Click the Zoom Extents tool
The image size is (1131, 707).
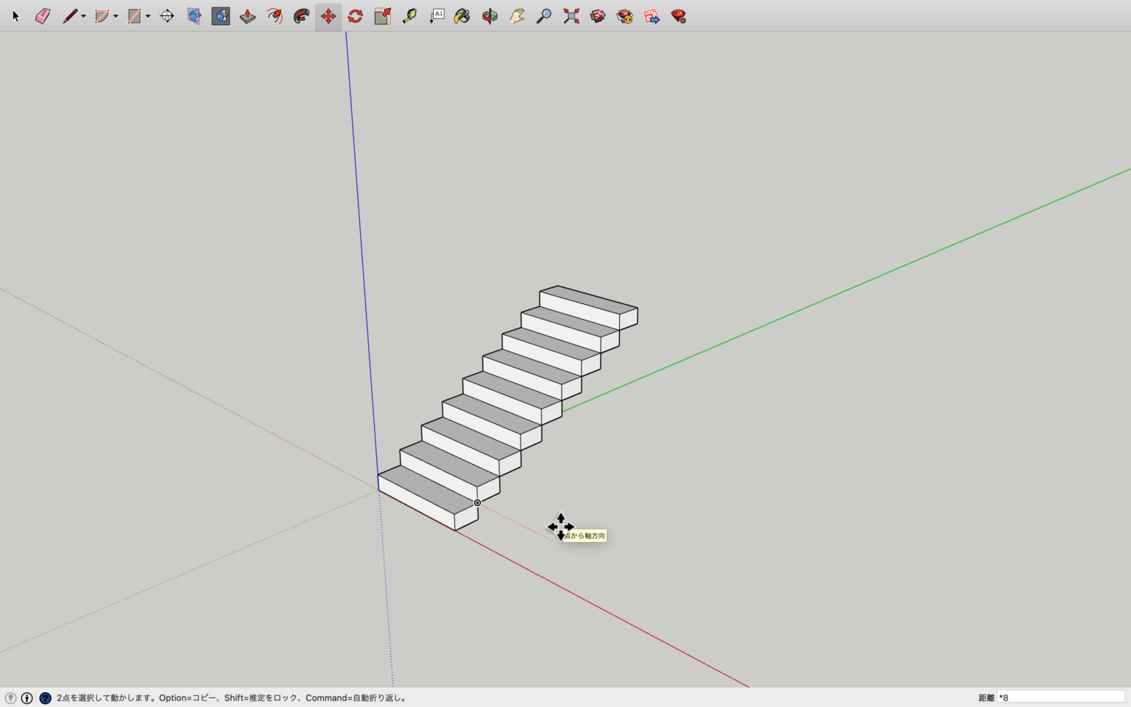571,16
